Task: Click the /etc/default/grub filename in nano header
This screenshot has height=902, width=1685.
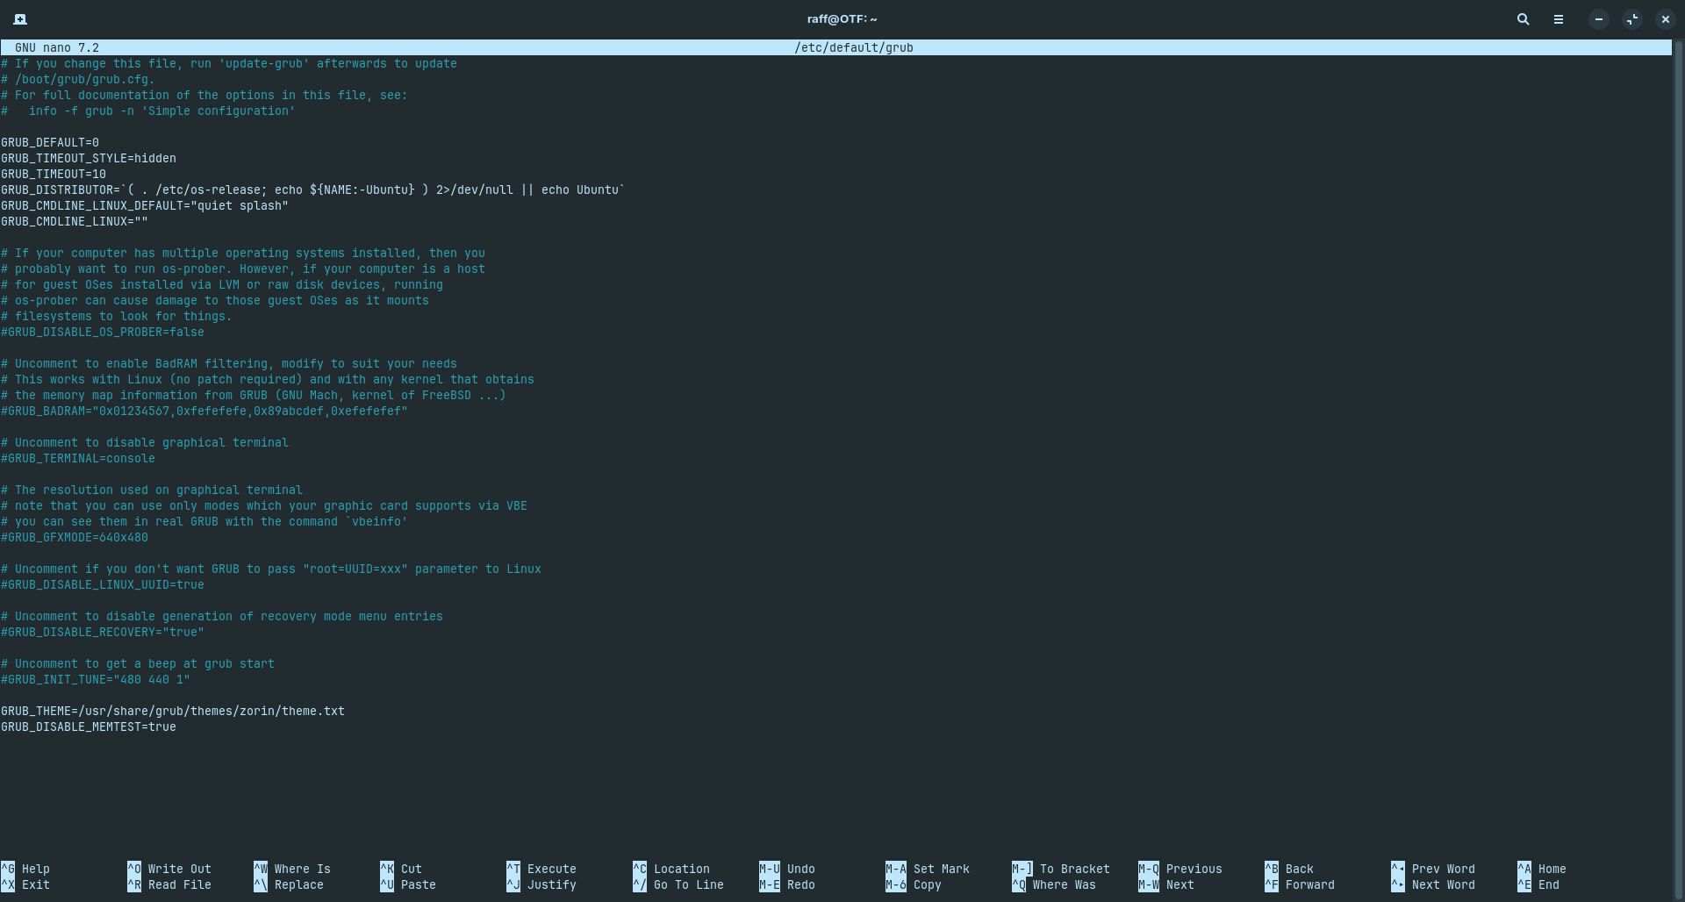Action: coord(853,47)
